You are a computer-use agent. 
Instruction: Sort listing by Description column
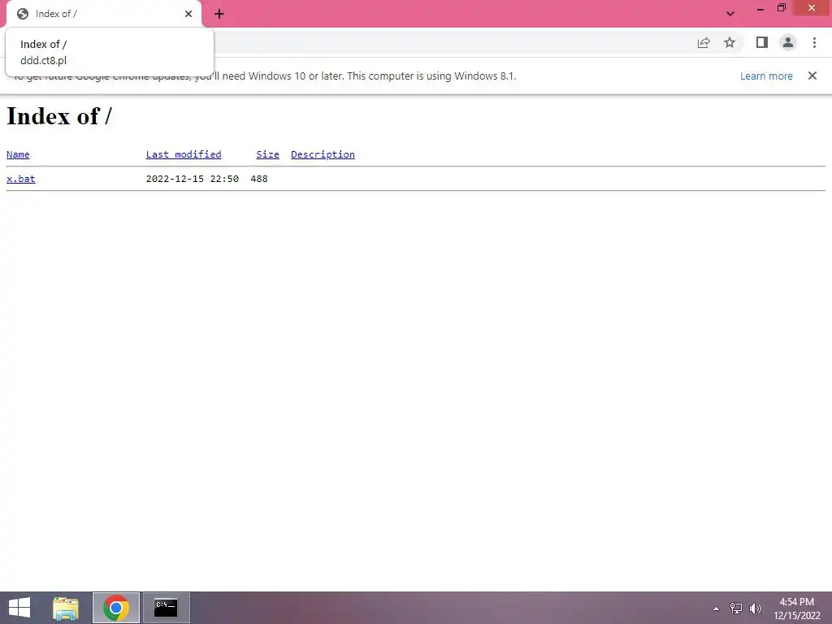click(323, 154)
